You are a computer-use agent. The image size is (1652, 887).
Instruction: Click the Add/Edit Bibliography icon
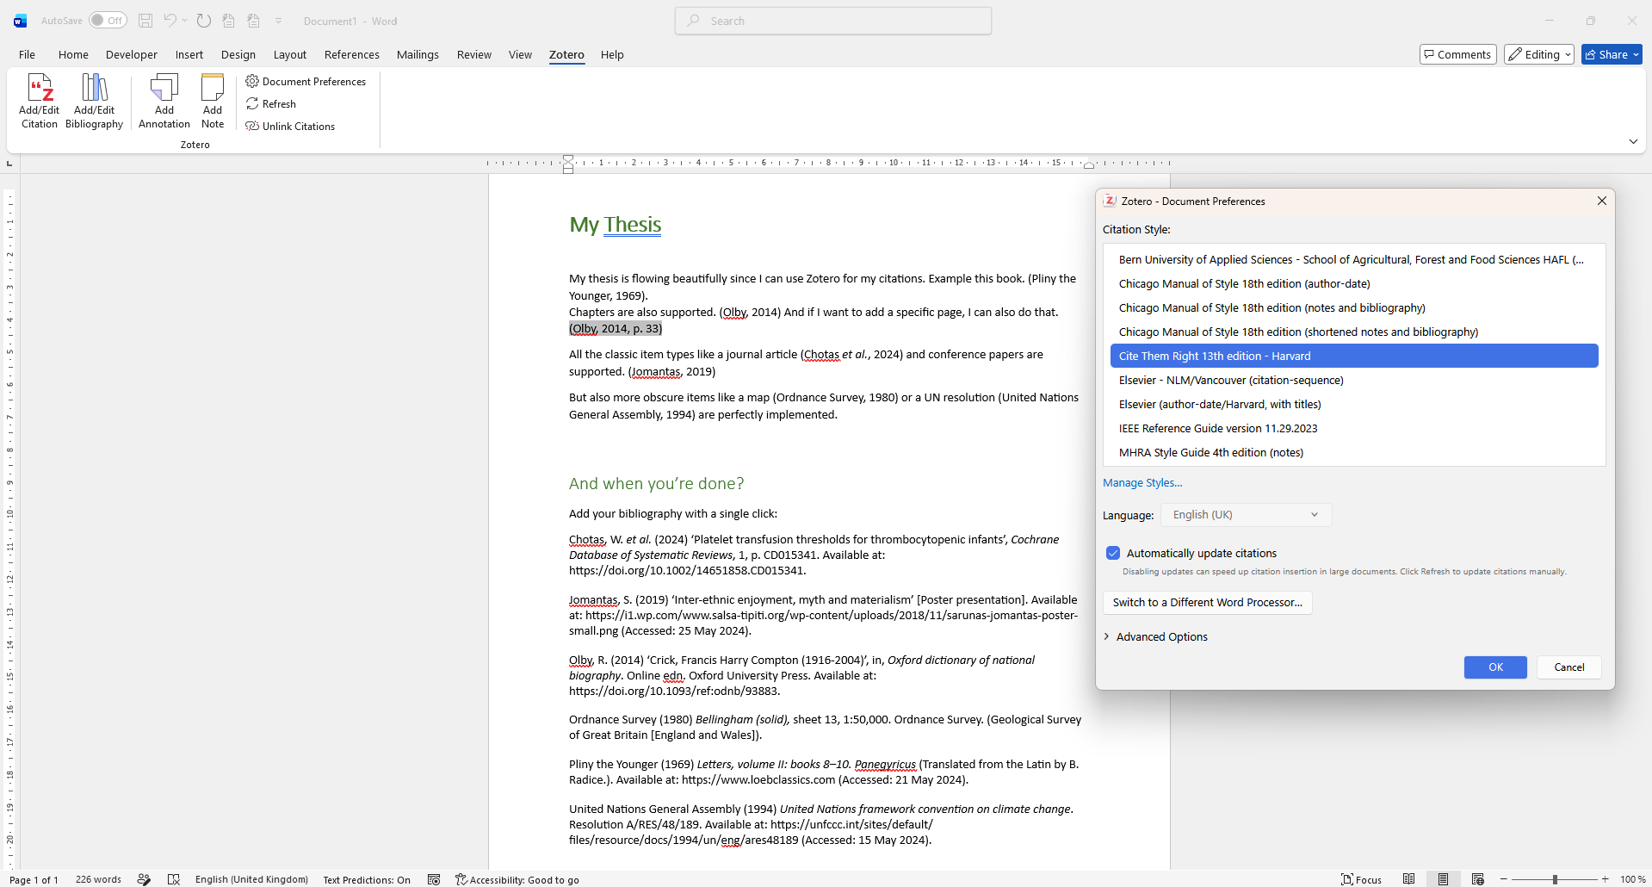[x=95, y=101]
